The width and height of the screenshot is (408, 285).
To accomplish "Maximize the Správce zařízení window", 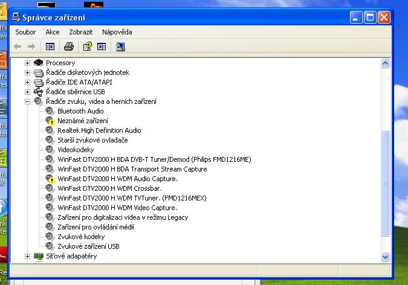I will [370, 18].
